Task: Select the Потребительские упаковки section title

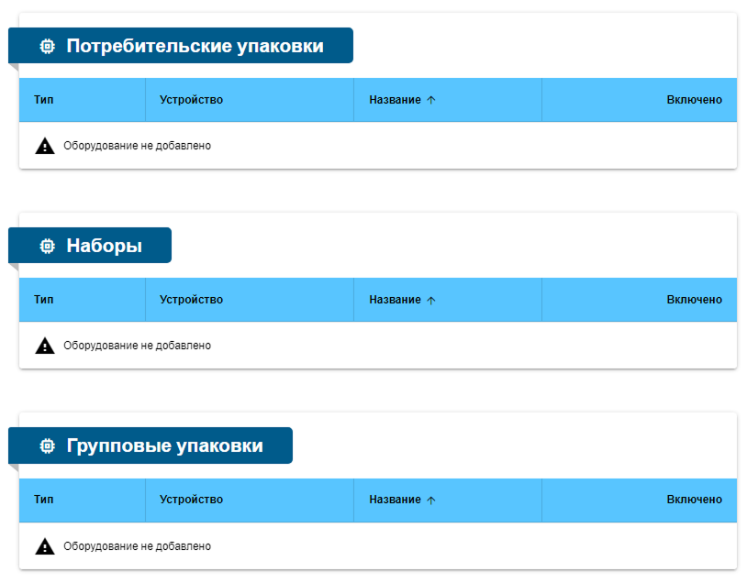Action: [195, 46]
